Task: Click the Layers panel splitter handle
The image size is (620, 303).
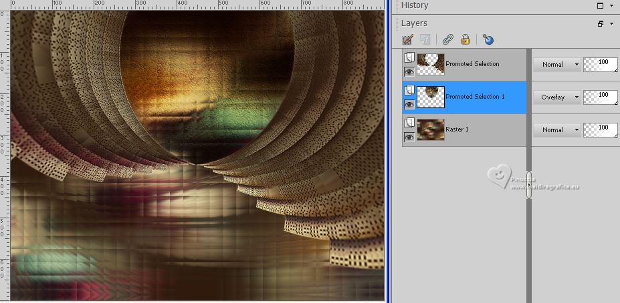Action: [529, 185]
